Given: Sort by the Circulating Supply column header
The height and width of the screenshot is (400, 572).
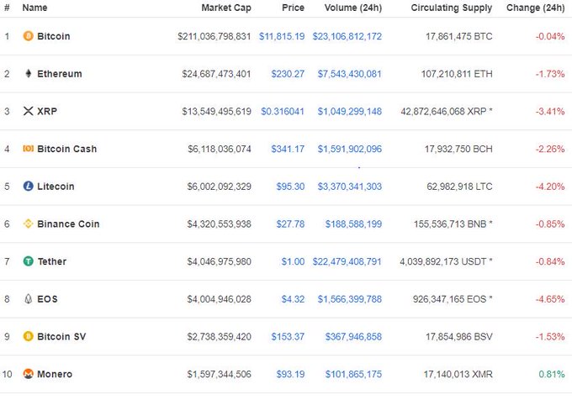Looking at the screenshot, I should 452,8.
